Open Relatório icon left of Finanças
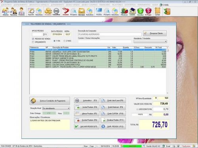198x148 pixels. pyautogui.click(x=115, y=11)
